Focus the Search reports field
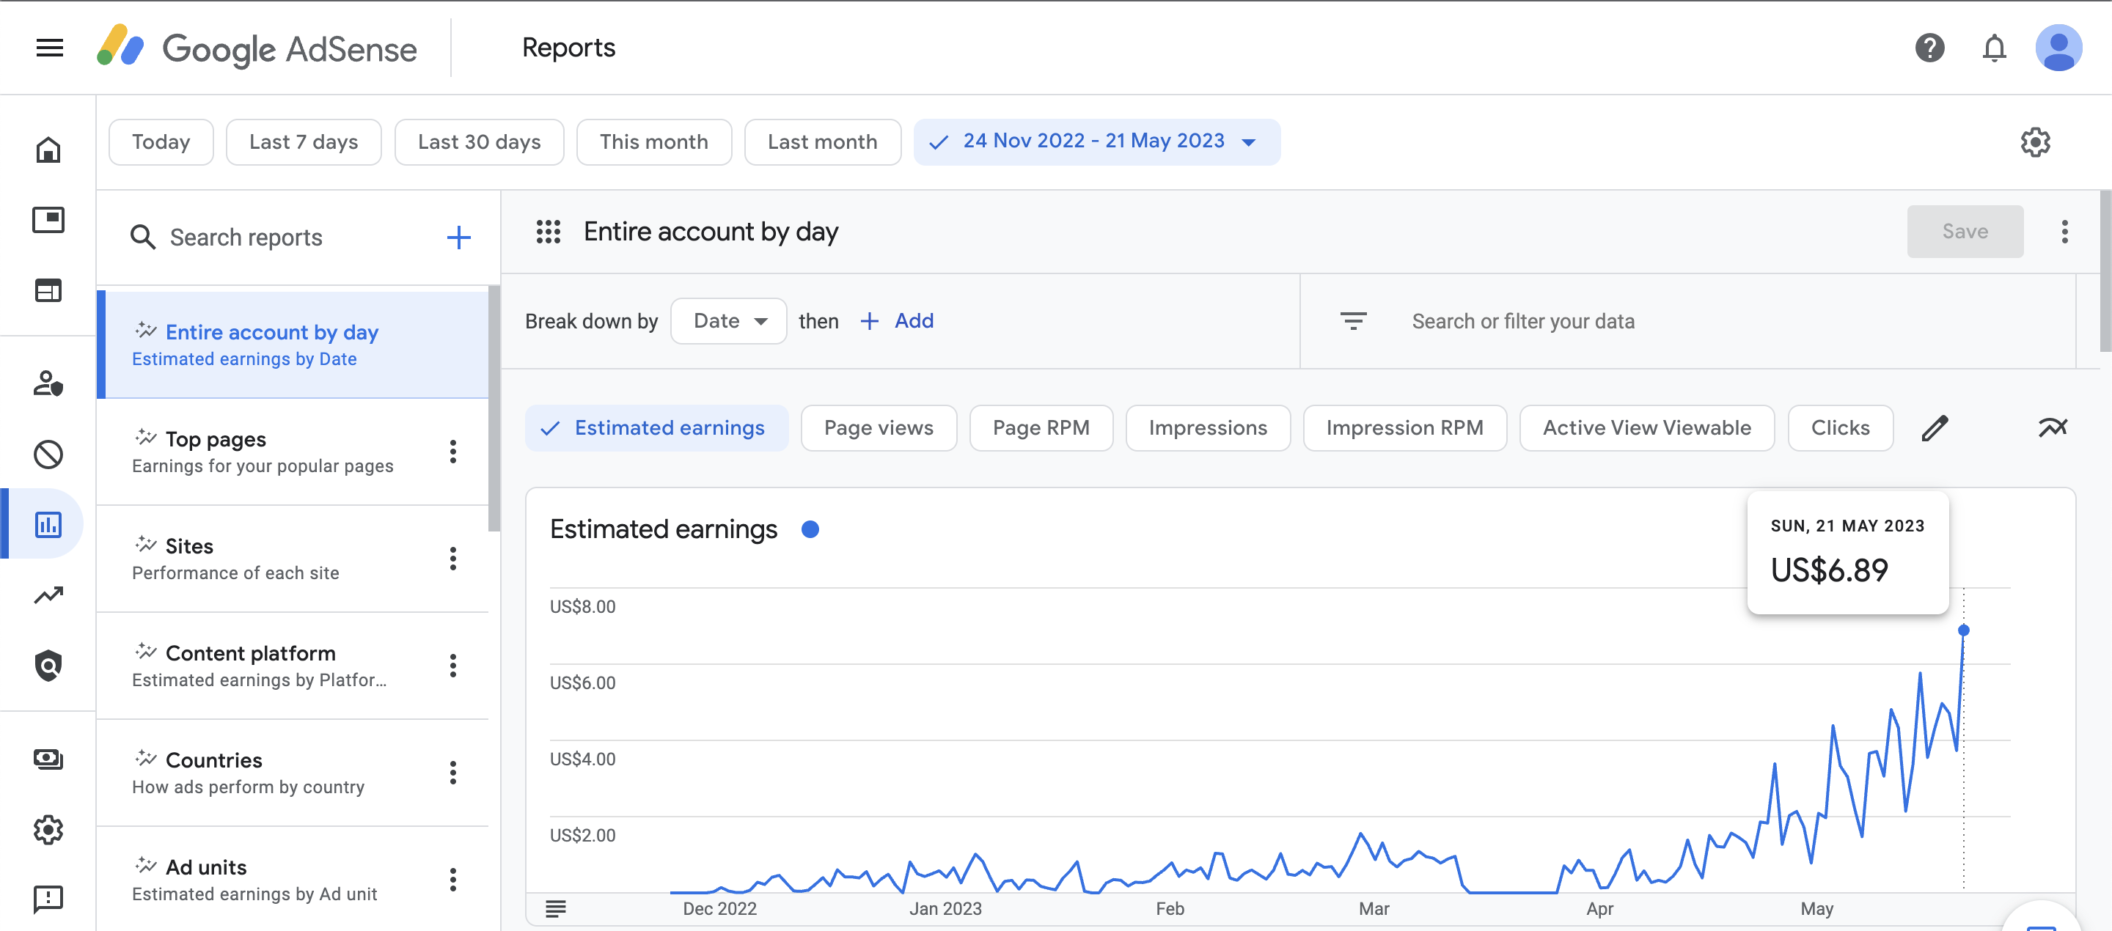Screen dimensions: 2112x931 point(246,238)
